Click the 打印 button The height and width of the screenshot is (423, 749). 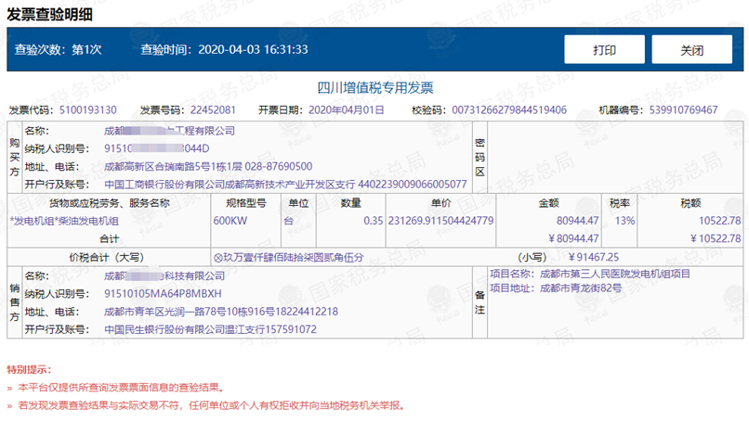(604, 50)
